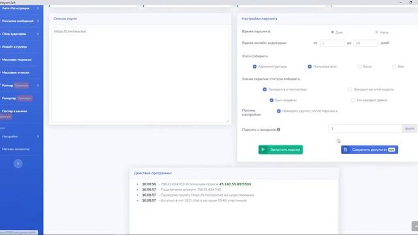The image size is (418, 235).
Task: Uncheck the Пользователи checkbox
Action: coord(310,67)
